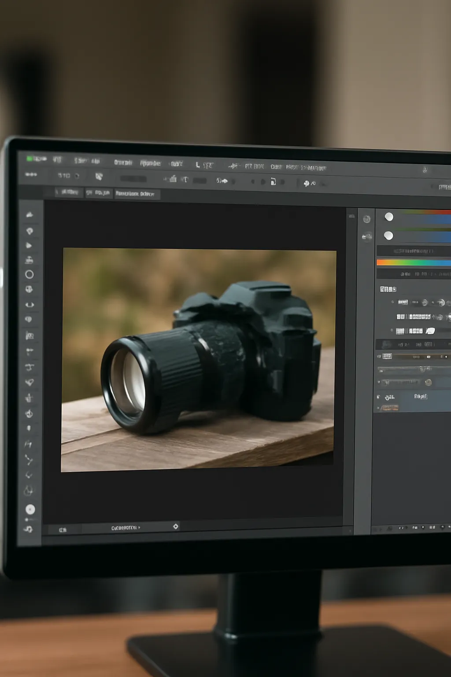Click the white thumbnail button on third layer row

pos(430,331)
